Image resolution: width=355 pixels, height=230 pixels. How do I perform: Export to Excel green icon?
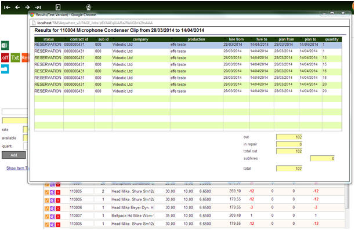pyautogui.click(x=5, y=45)
